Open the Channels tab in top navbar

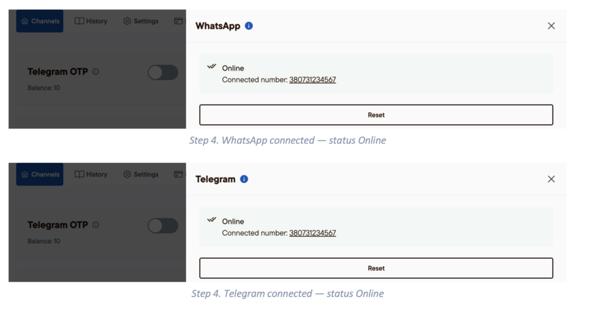(x=40, y=21)
